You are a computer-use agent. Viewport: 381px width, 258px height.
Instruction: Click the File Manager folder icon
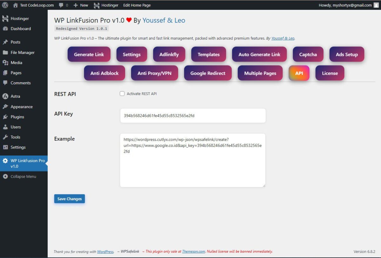point(5,52)
